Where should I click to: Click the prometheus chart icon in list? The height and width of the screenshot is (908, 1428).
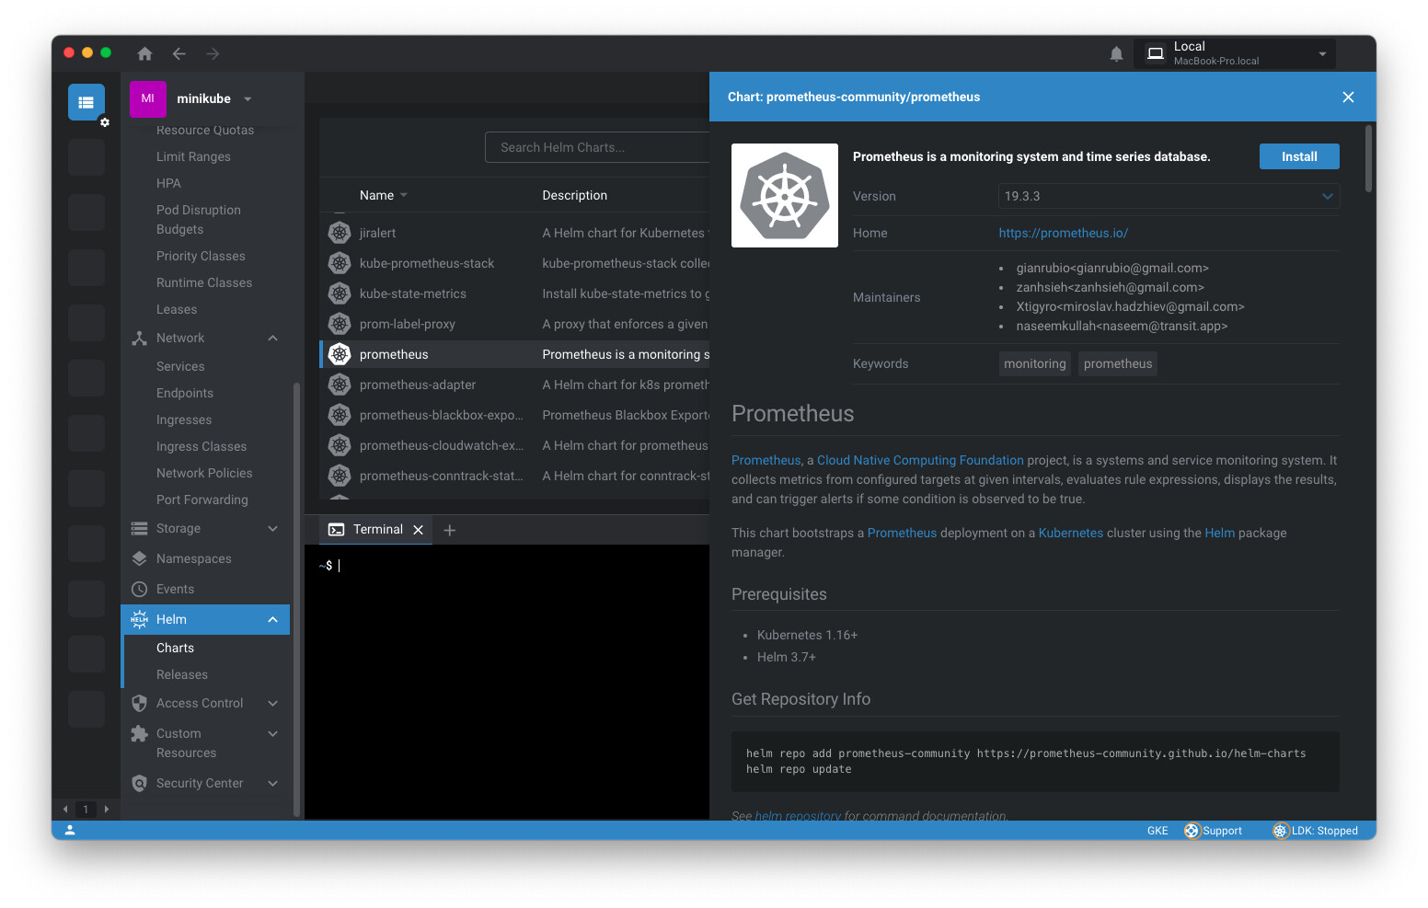click(340, 354)
